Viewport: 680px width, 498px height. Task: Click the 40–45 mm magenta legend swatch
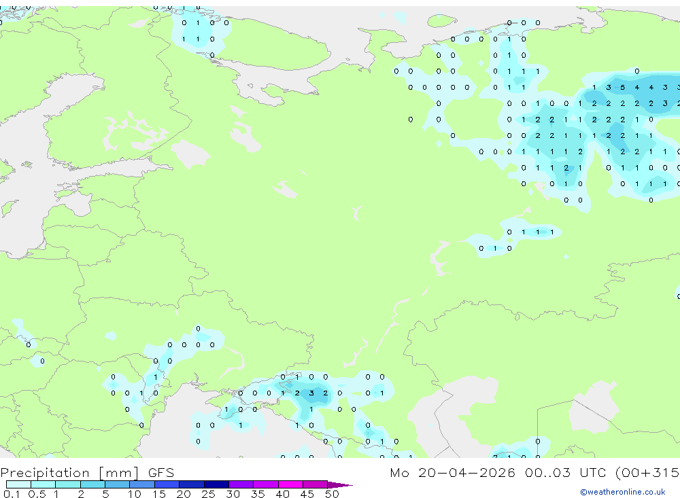click(x=290, y=484)
